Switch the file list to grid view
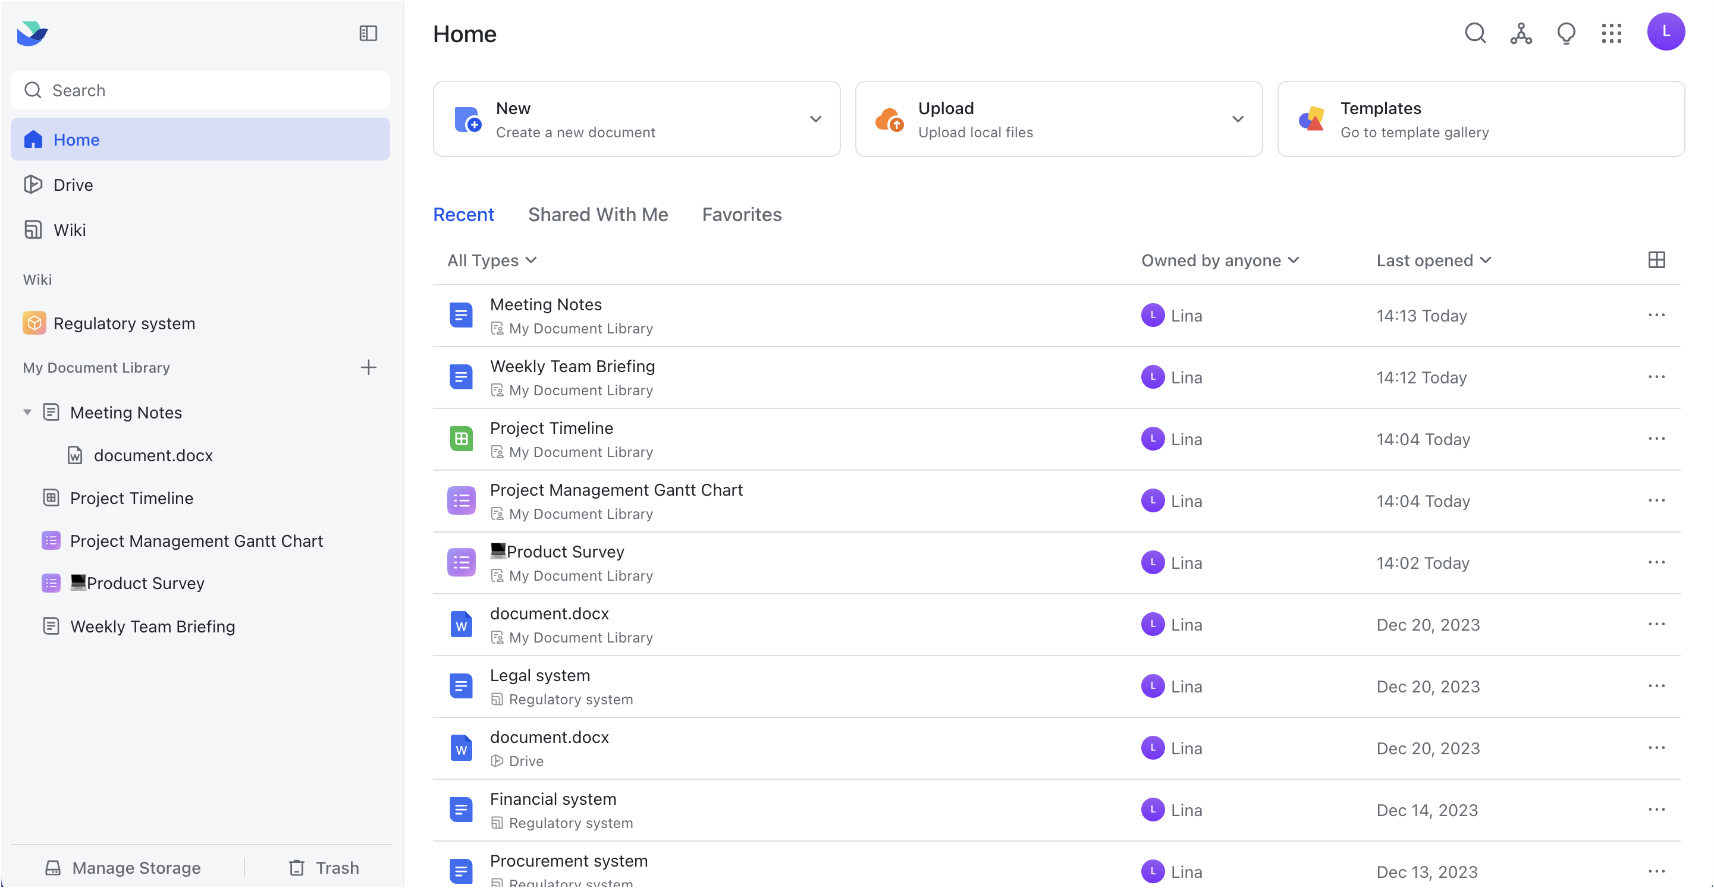 tap(1656, 259)
